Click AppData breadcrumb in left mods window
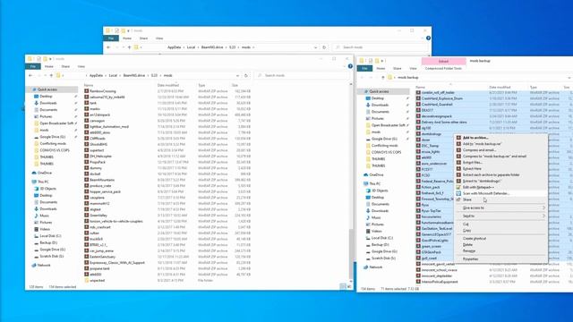Image resolution: width=573 pixels, height=322 pixels. point(96,75)
